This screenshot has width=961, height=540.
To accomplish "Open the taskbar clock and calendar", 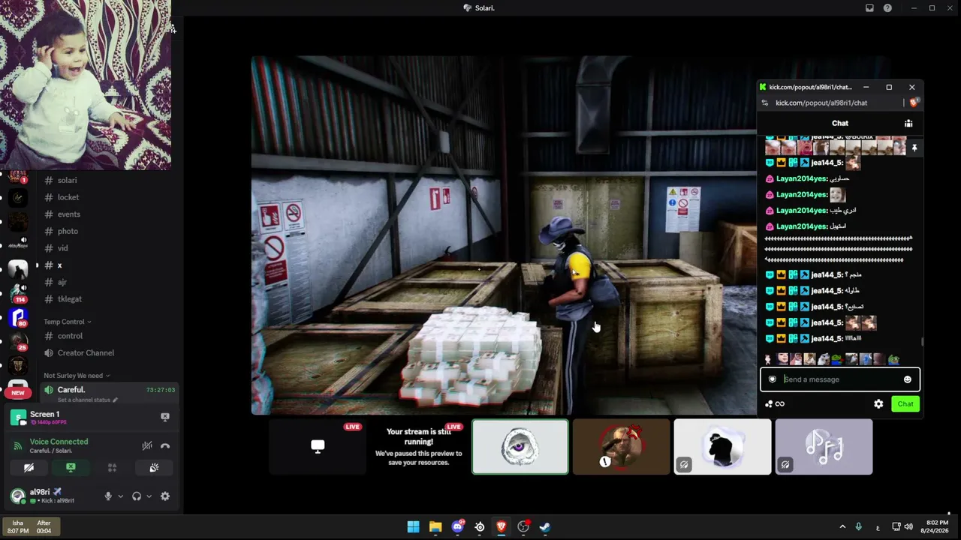I will 935,526.
